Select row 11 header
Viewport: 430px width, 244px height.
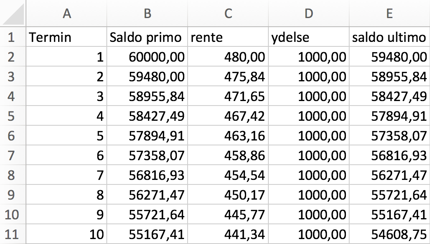13,234
